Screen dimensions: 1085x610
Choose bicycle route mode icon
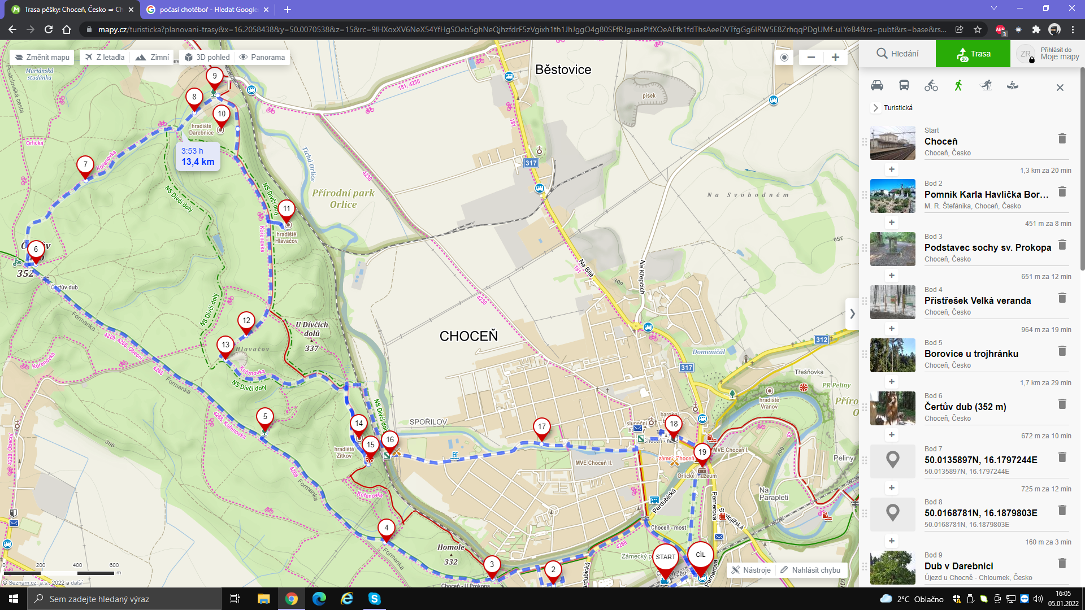pos(931,85)
